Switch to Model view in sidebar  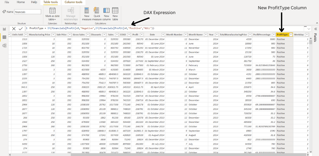click(4, 46)
